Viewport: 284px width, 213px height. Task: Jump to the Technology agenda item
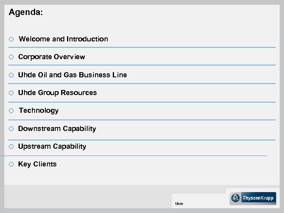[38, 110]
